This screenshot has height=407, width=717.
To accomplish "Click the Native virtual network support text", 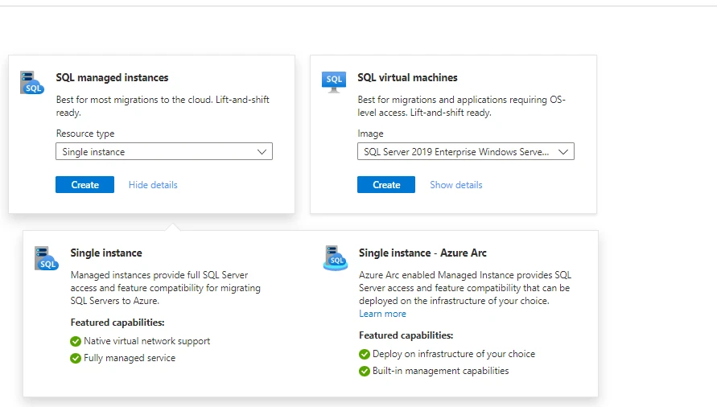I will click(146, 341).
